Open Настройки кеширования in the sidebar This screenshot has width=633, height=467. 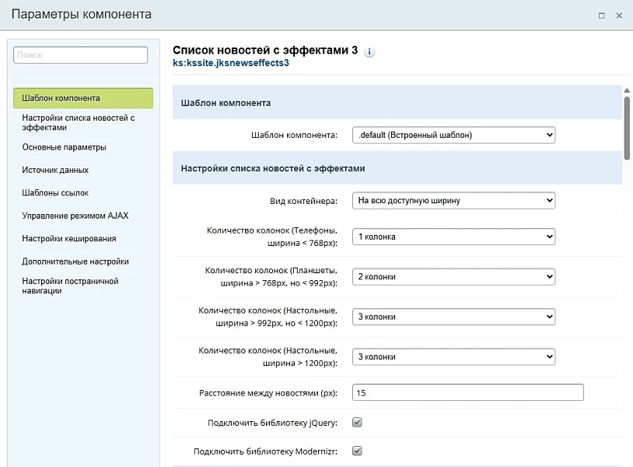69,239
